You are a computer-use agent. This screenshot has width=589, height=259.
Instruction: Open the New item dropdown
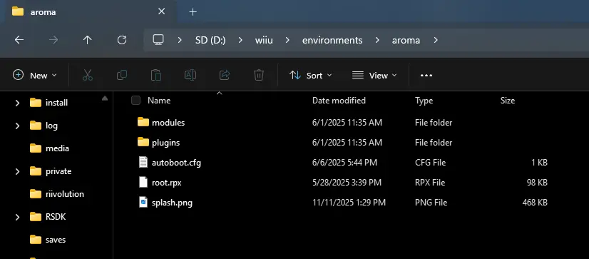pos(34,76)
